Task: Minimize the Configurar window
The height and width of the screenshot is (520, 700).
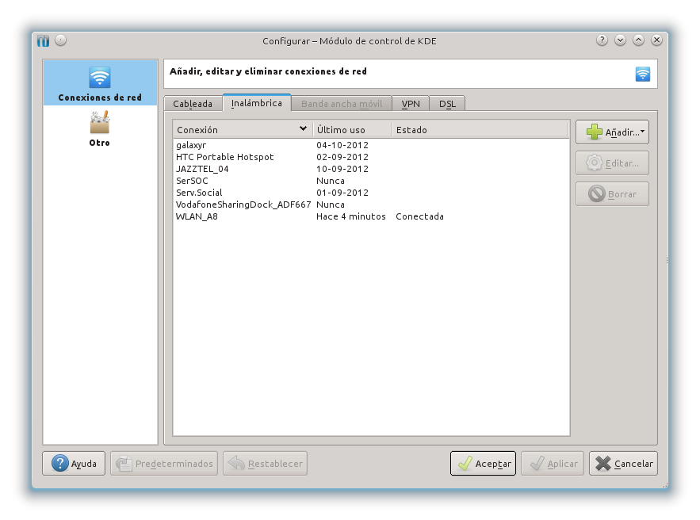Action: tap(620, 40)
